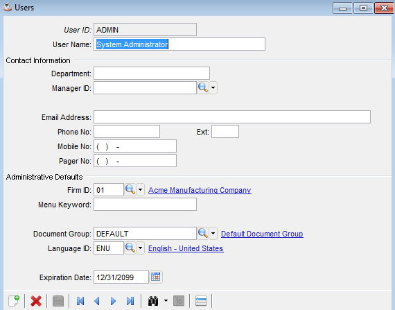The width and height of the screenshot is (395, 310).
Task: Click the red X delete record icon
Action: tap(36, 301)
